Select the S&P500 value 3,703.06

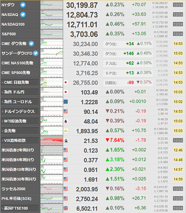point(84,34)
